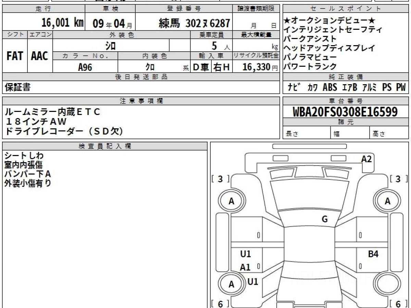The height and width of the screenshot is (308, 411).
Task: Select the アルミ equipment mark
Action: pos(370,88)
